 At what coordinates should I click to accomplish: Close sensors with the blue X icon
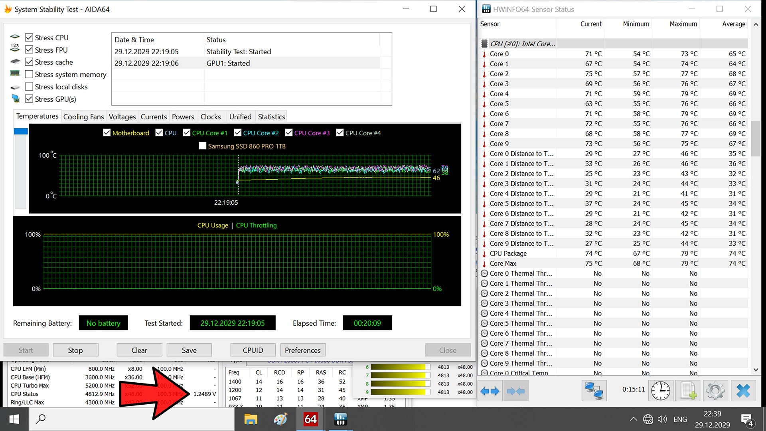click(x=743, y=391)
